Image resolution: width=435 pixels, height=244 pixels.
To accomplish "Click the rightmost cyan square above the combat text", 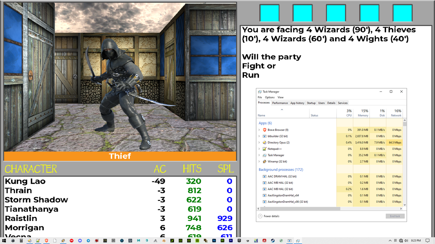I will [x=402, y=13].
